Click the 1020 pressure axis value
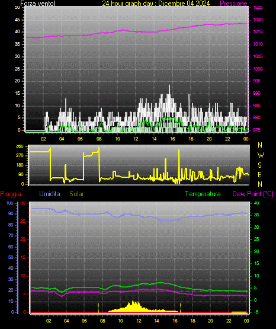This screenshot has width=276, height=329. 258,20
